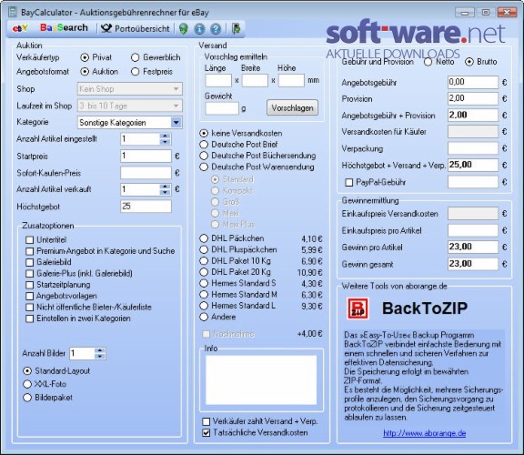Select Auktion as Angebotsformat

(85, 72)
